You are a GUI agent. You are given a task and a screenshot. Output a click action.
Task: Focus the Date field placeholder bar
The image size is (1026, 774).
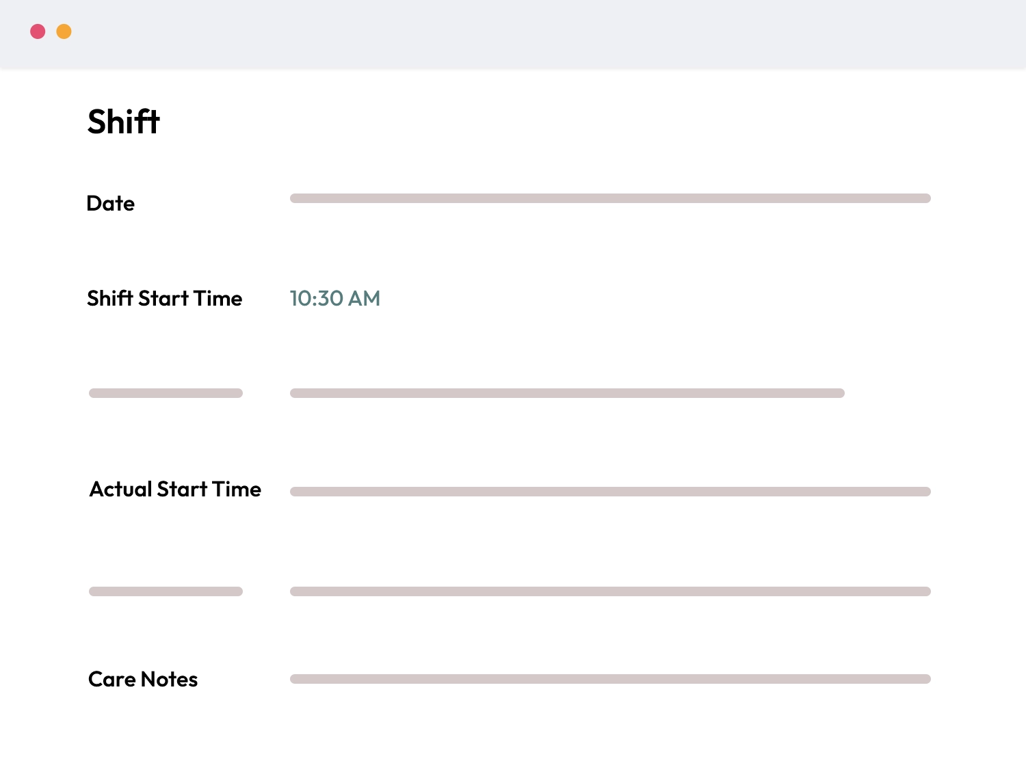(609, 198)
